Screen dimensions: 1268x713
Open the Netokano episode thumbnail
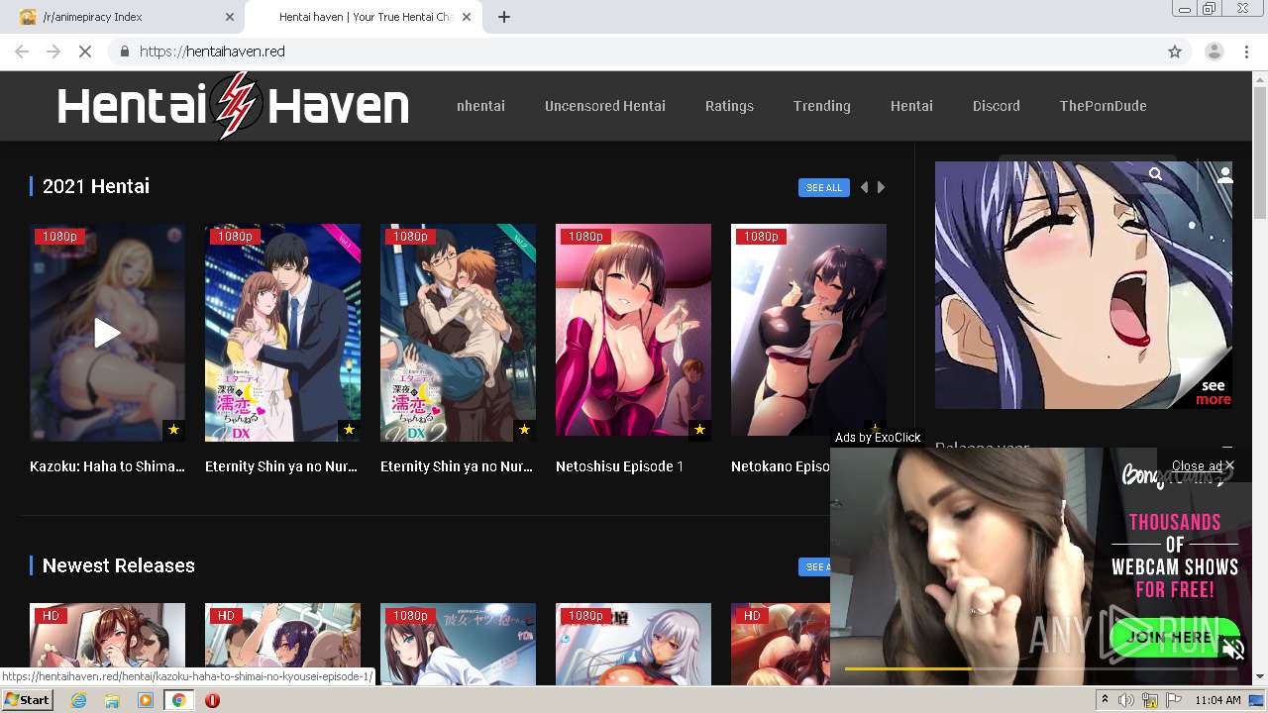808,329
